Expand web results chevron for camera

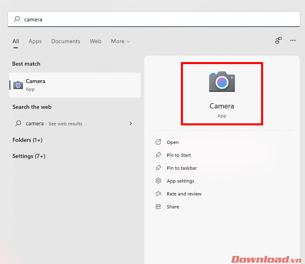tap(131, 123)
